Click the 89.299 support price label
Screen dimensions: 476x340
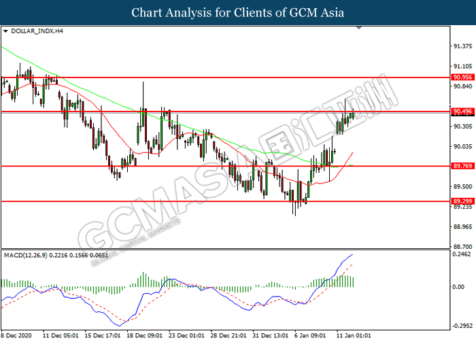[462, 201]
